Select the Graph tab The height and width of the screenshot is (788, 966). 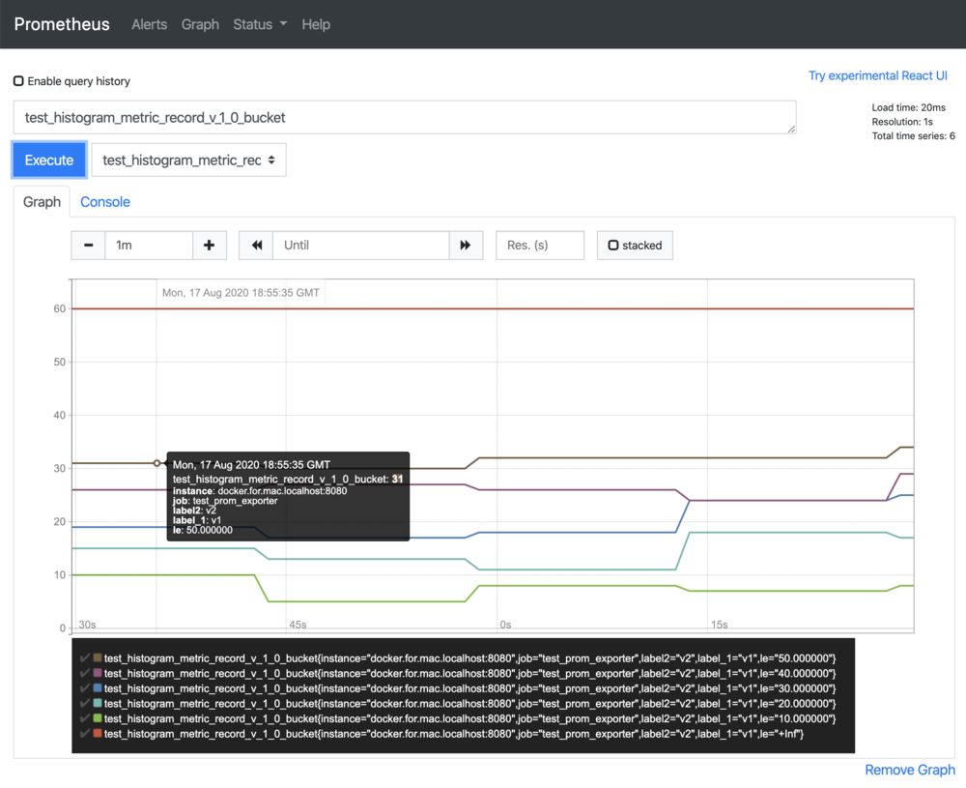[x=42, y=202]
